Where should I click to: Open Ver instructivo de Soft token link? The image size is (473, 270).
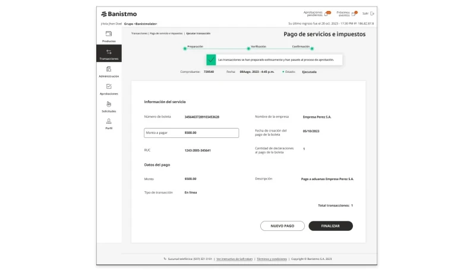234,259
